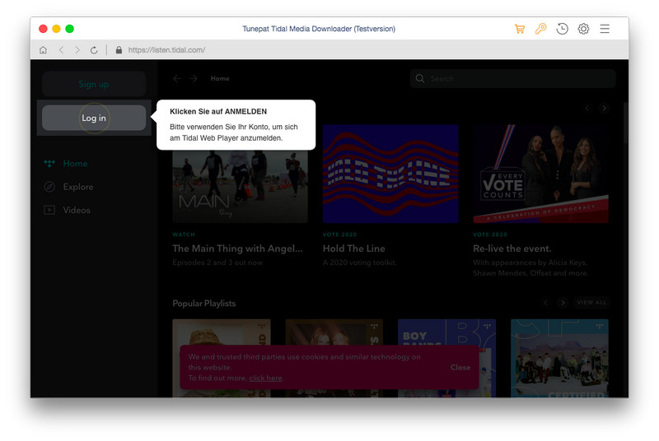Click the play icon beside Videos
The width and height of the screenshot is (659, 441).
pos(49,210)
